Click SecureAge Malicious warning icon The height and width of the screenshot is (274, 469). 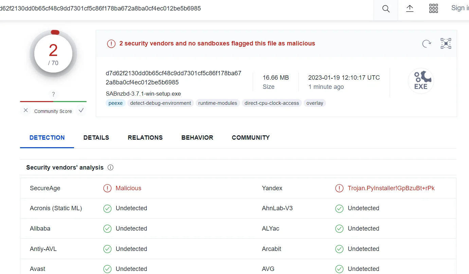[x=107, y=188]
